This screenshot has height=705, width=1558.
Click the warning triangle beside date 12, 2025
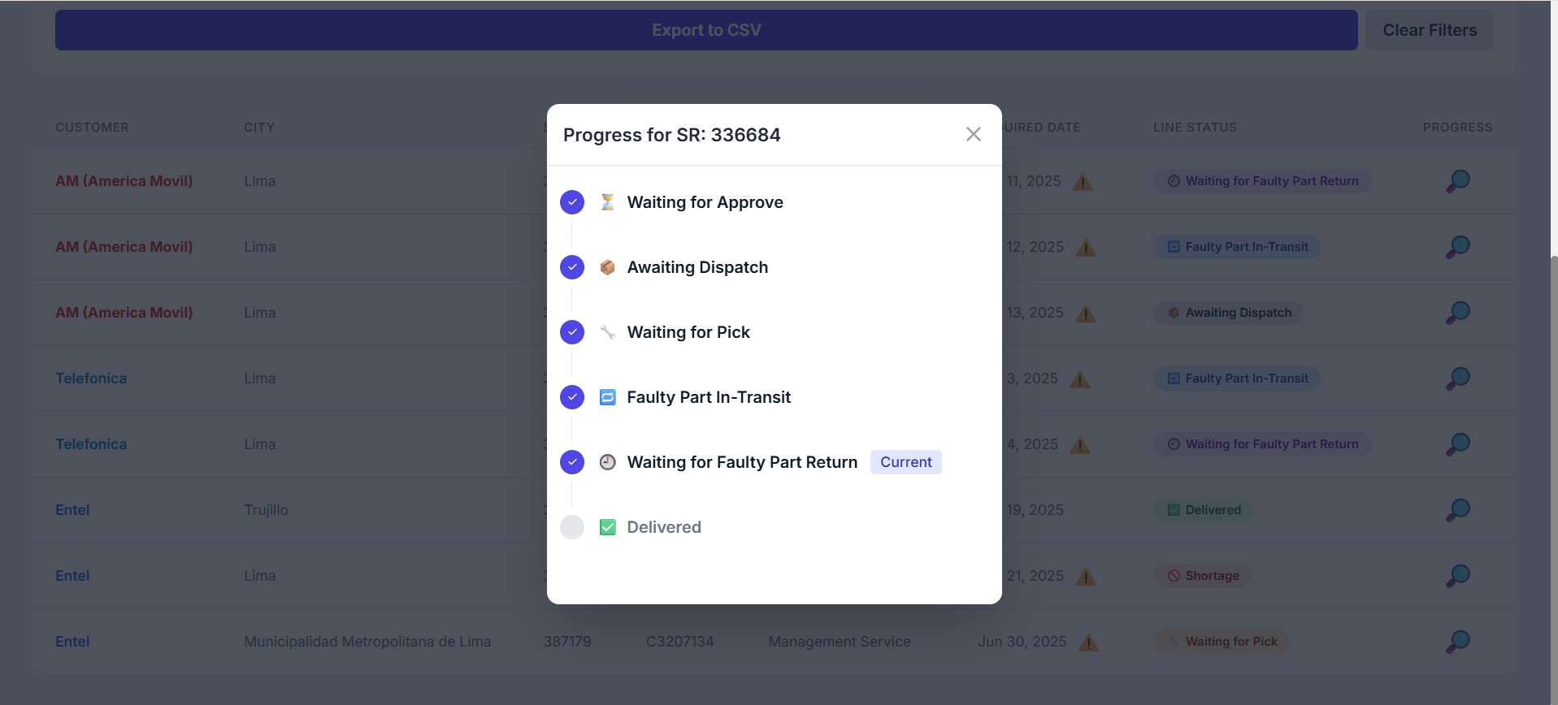tap(1086, 248)
